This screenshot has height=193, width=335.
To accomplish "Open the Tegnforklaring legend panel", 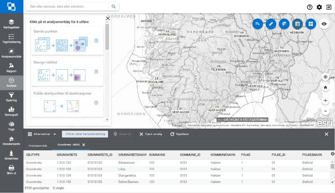I will click(x=11, y=38).
